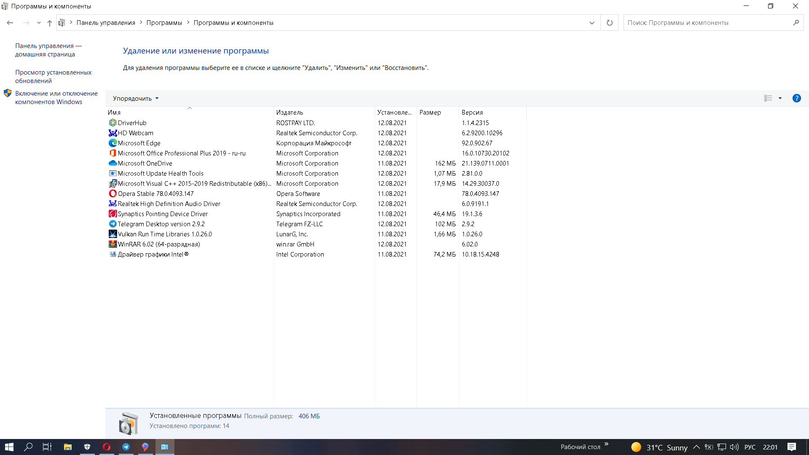
Task: Open view options dropdown arrow
Action: click(780, 98)
